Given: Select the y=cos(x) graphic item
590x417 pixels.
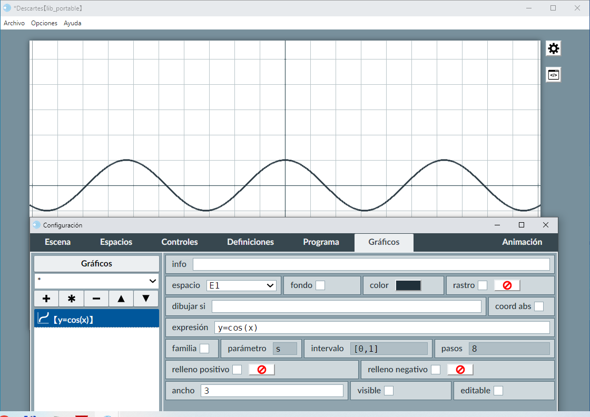Looking at the screenshot, I should [96, 319].
